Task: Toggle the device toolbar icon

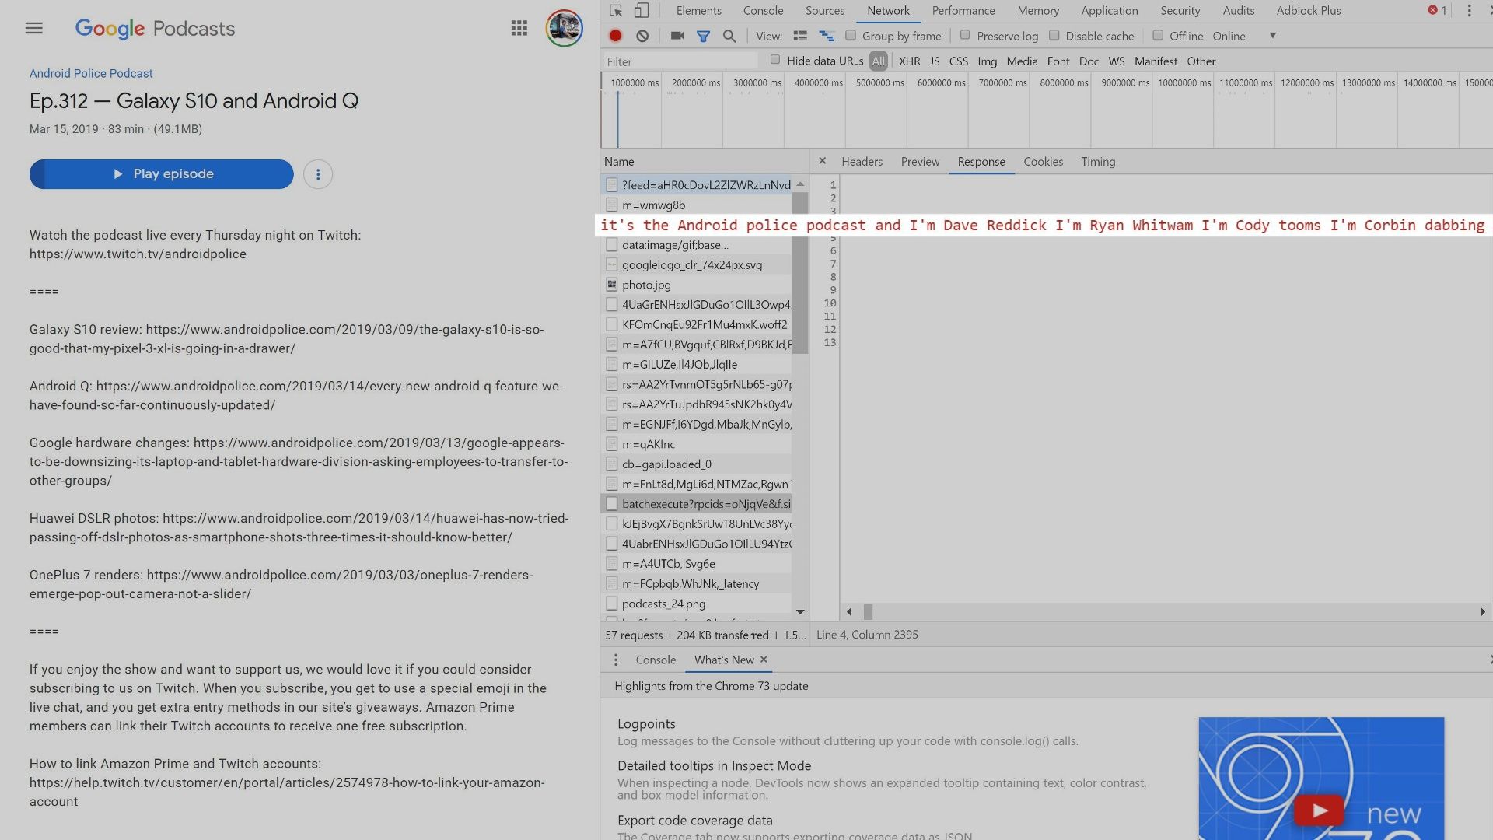Action: tap(642, 11)
